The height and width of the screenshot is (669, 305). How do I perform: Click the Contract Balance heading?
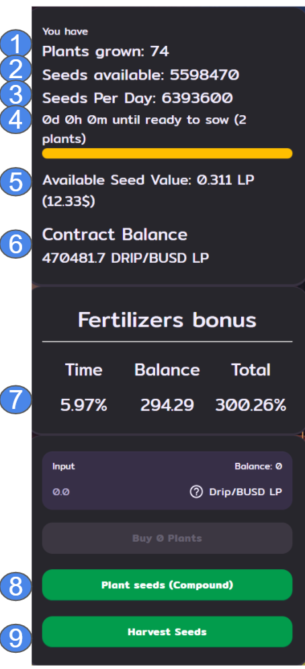115,234
